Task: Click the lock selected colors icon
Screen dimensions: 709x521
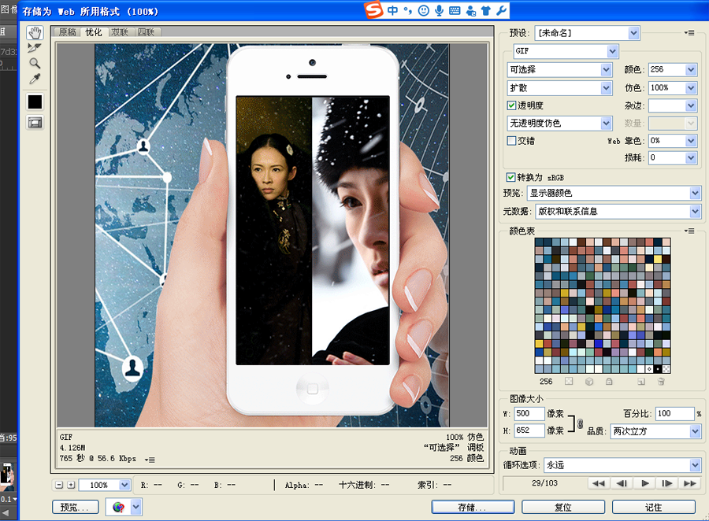Action: 609,382
